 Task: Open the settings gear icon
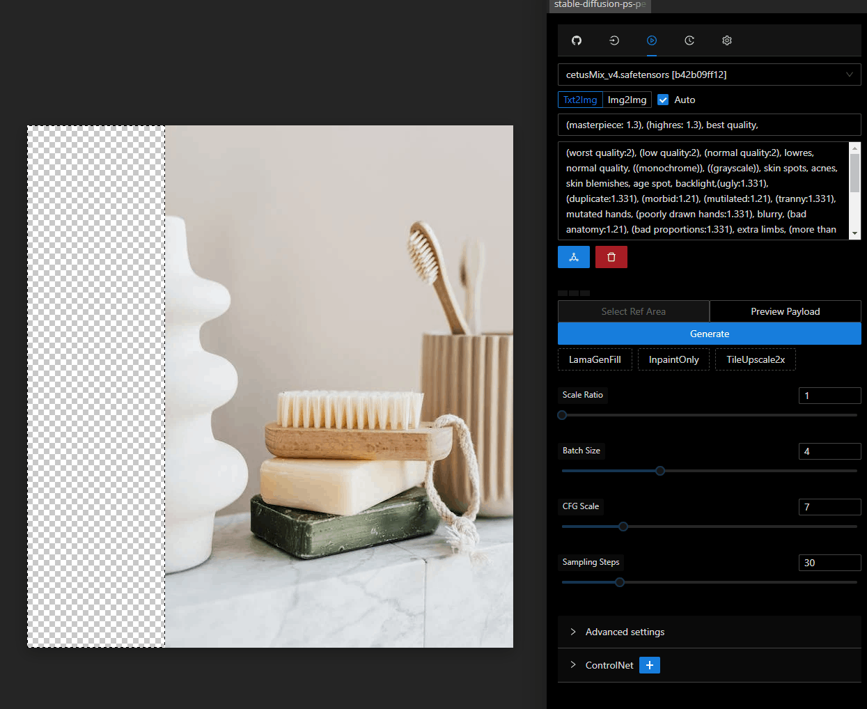(x=726, y=40)
